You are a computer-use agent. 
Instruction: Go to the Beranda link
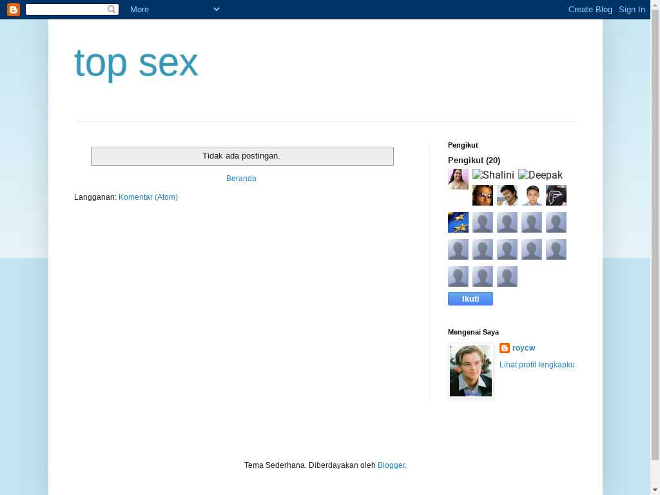click(x=241, y=179)
